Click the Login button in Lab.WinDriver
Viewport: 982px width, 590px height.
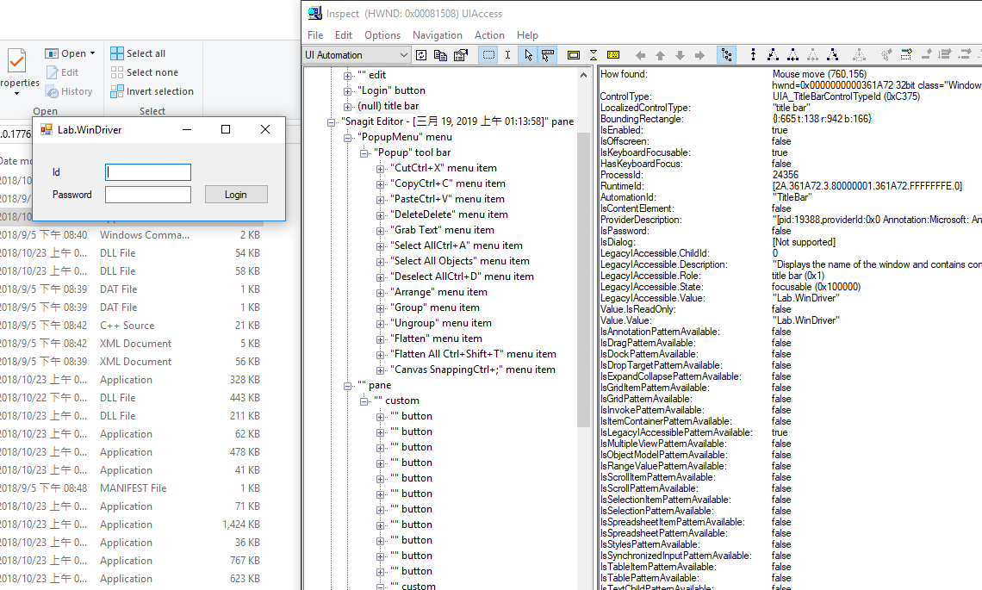[x=236, y=194]
